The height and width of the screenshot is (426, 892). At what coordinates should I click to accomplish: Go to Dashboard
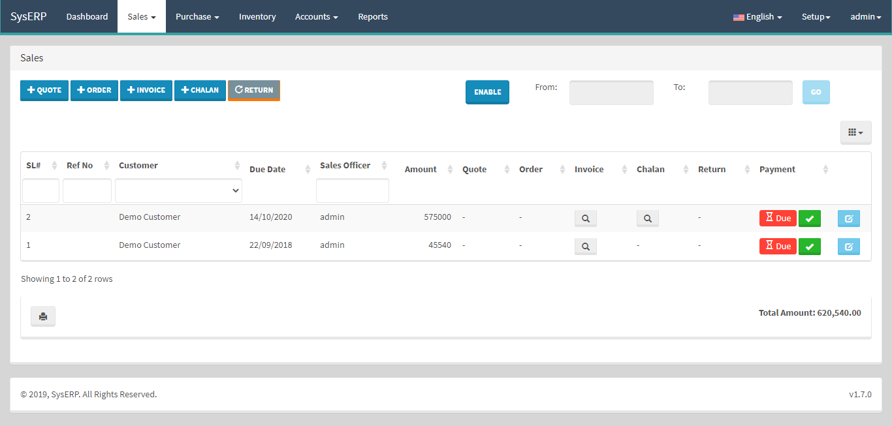tap(87, 16)
